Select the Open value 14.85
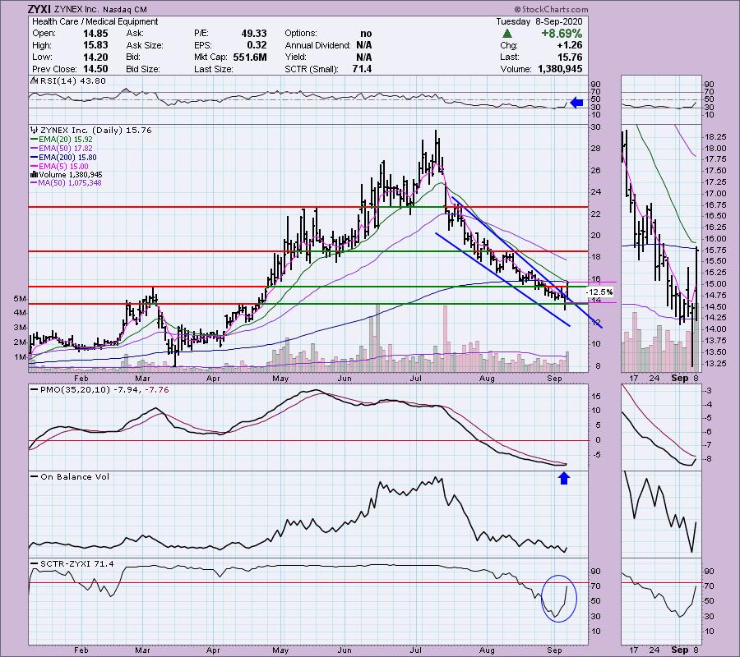This screenshot has width=740, height=657. (96, 34)
